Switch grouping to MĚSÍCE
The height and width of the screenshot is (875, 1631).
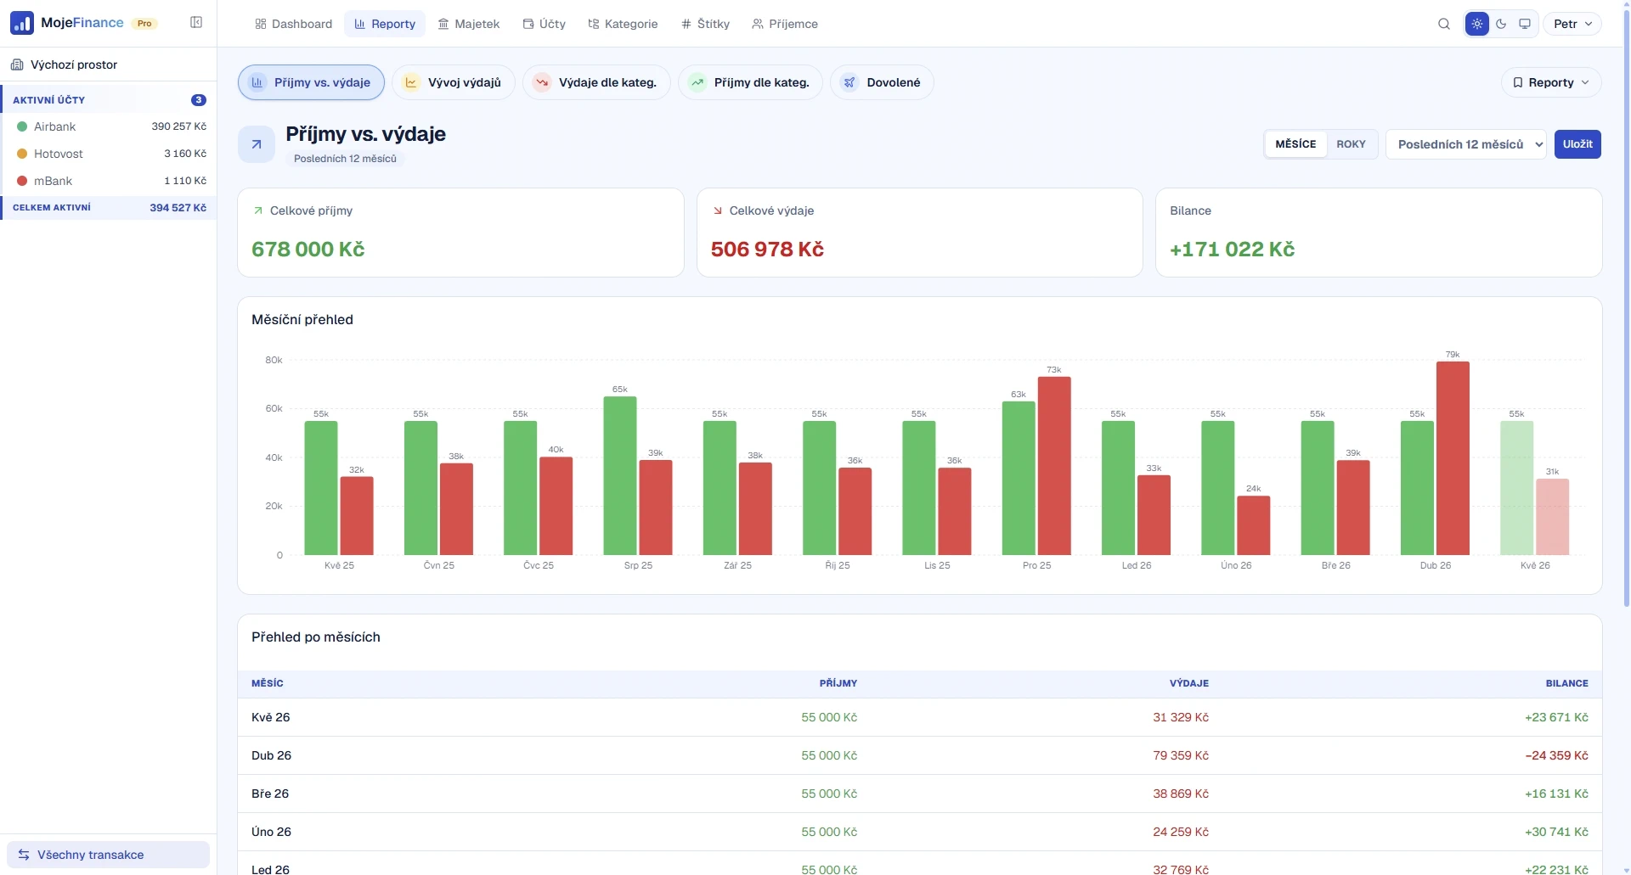(1295, 144)
